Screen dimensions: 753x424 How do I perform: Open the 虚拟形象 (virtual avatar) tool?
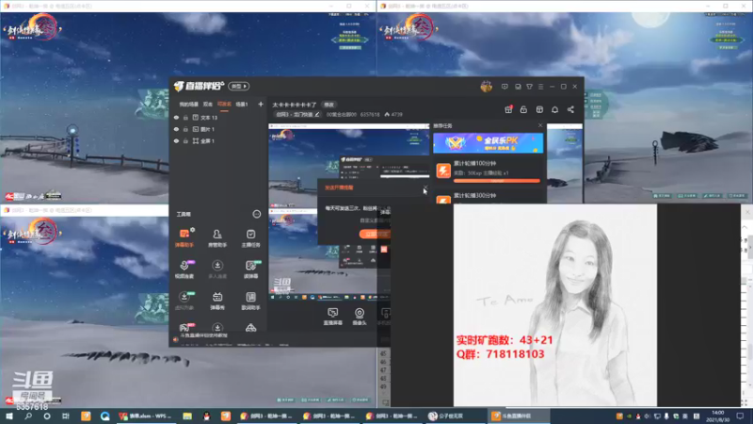click(184, 301)
